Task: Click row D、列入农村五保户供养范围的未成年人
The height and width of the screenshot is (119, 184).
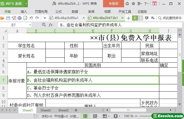Action: (x=93, y=95)
